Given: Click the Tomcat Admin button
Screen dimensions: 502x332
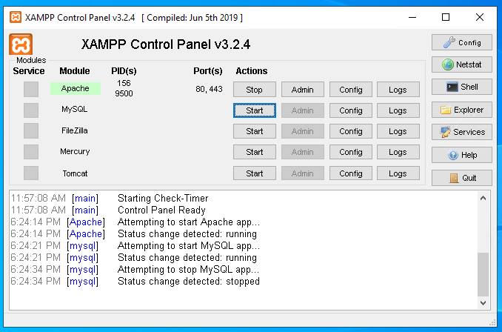Looking at the screenshot, I should (x=303, y=173).
